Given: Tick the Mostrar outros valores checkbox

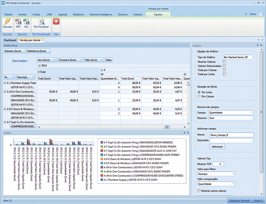Looking at the screenshot, I should 199,191.
